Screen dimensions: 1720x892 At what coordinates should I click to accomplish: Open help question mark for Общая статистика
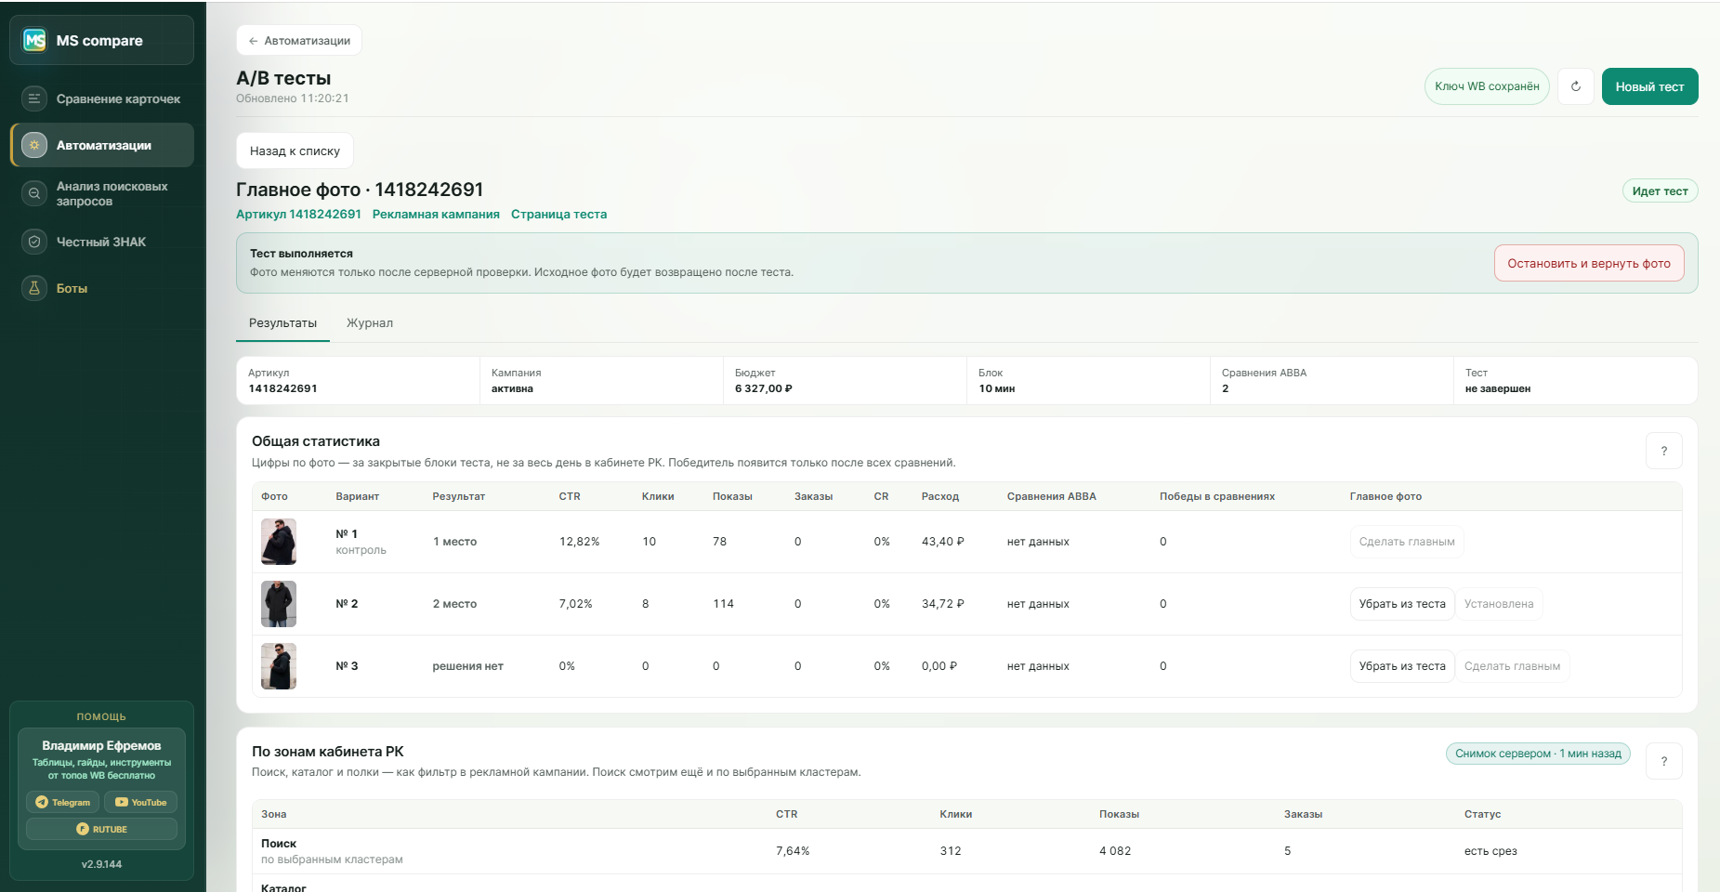(1664, 451)
